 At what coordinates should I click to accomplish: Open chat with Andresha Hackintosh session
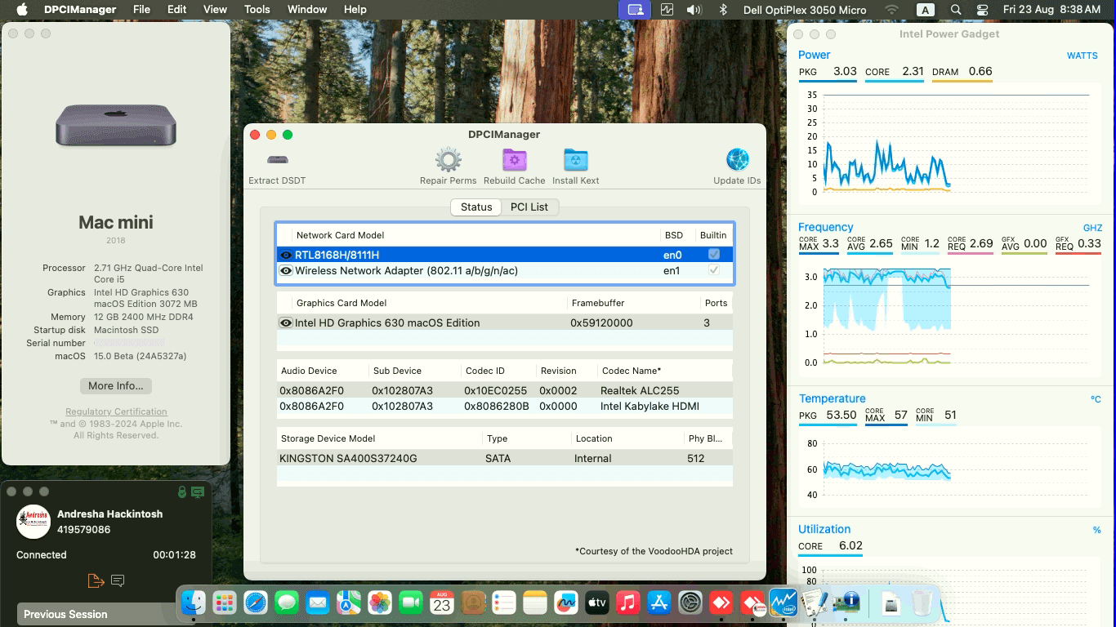point(117,580)
